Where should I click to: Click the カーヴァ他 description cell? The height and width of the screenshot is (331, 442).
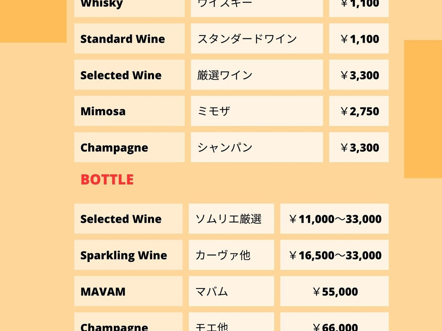231,255
